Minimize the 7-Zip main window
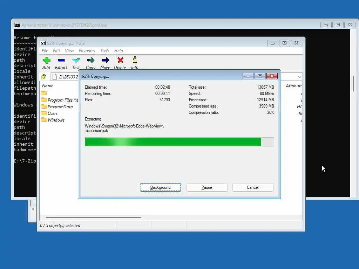Image resolution: width=359 pixels, height=269 pixels. [272, 43]
